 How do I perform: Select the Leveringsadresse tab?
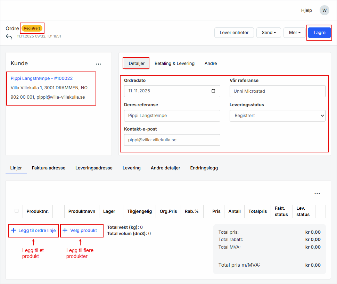[x=94, y=168]
